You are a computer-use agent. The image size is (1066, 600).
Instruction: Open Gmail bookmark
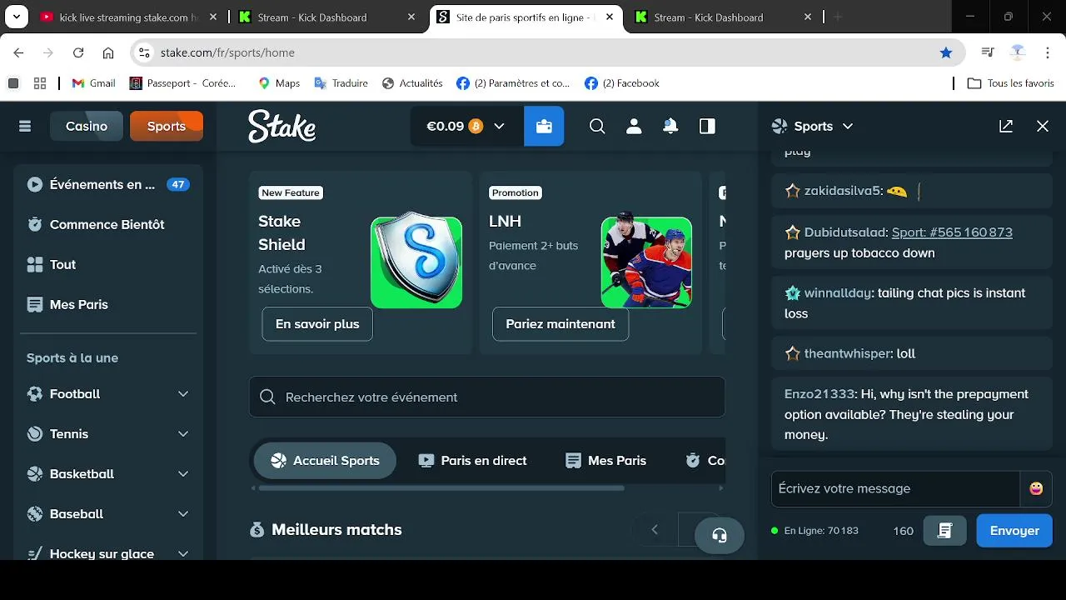(x=93, y=83)
